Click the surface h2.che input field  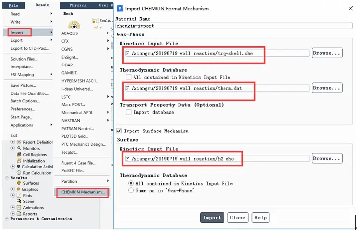click(217, 158)
